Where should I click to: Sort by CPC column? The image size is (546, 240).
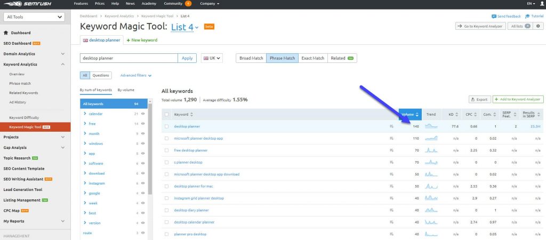click(475, 115)
